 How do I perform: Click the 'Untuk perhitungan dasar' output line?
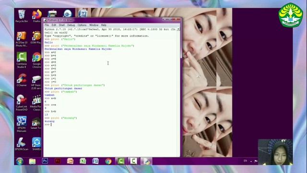click(x=63, y=88)
